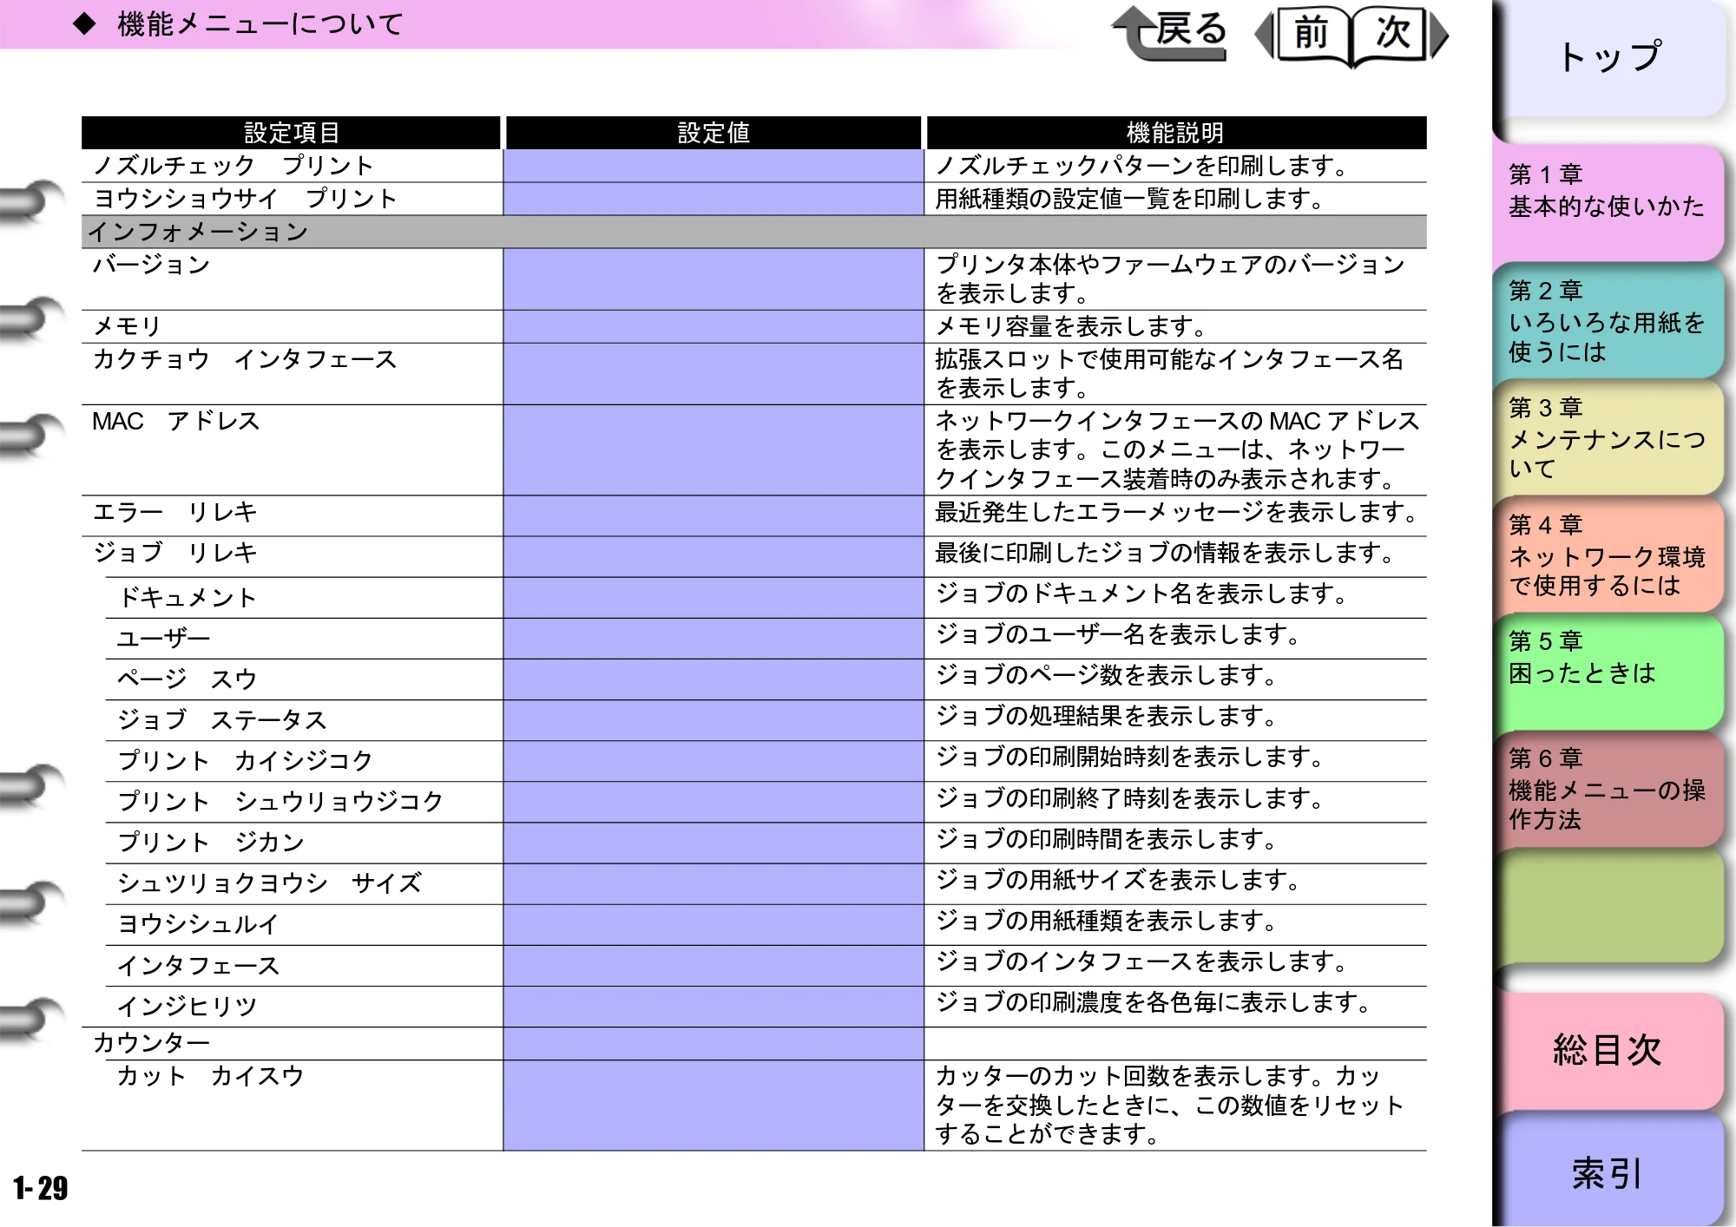This screenshot has height=1227, width=1736.
Task: Select the ユーザー sub-item
Action: [x=163, y=639]
